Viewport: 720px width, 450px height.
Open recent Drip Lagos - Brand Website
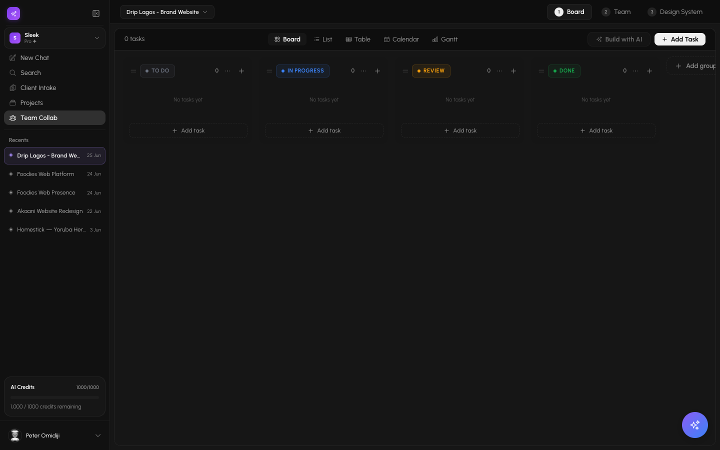55,155
